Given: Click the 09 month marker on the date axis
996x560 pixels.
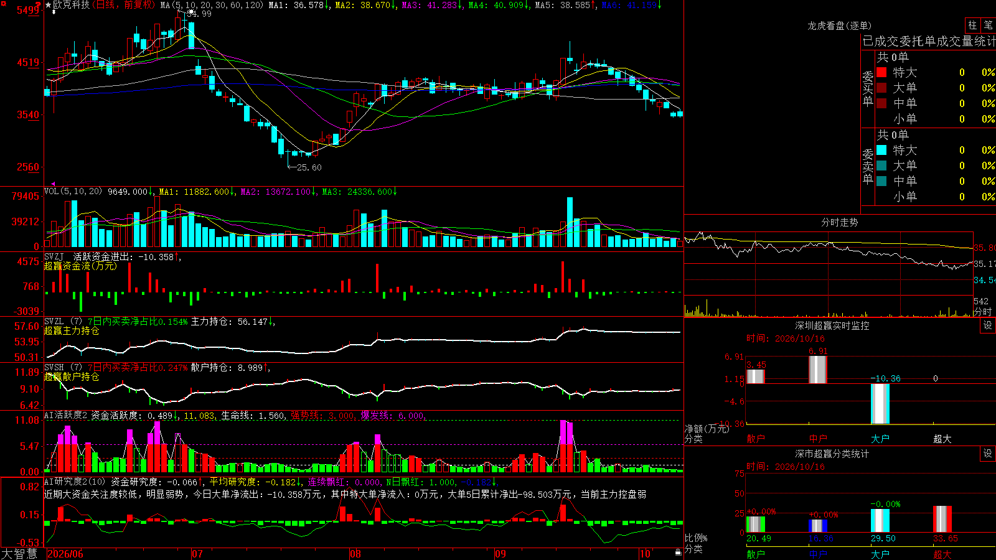Looking at the screenshot, I should (x=500, y=554).
